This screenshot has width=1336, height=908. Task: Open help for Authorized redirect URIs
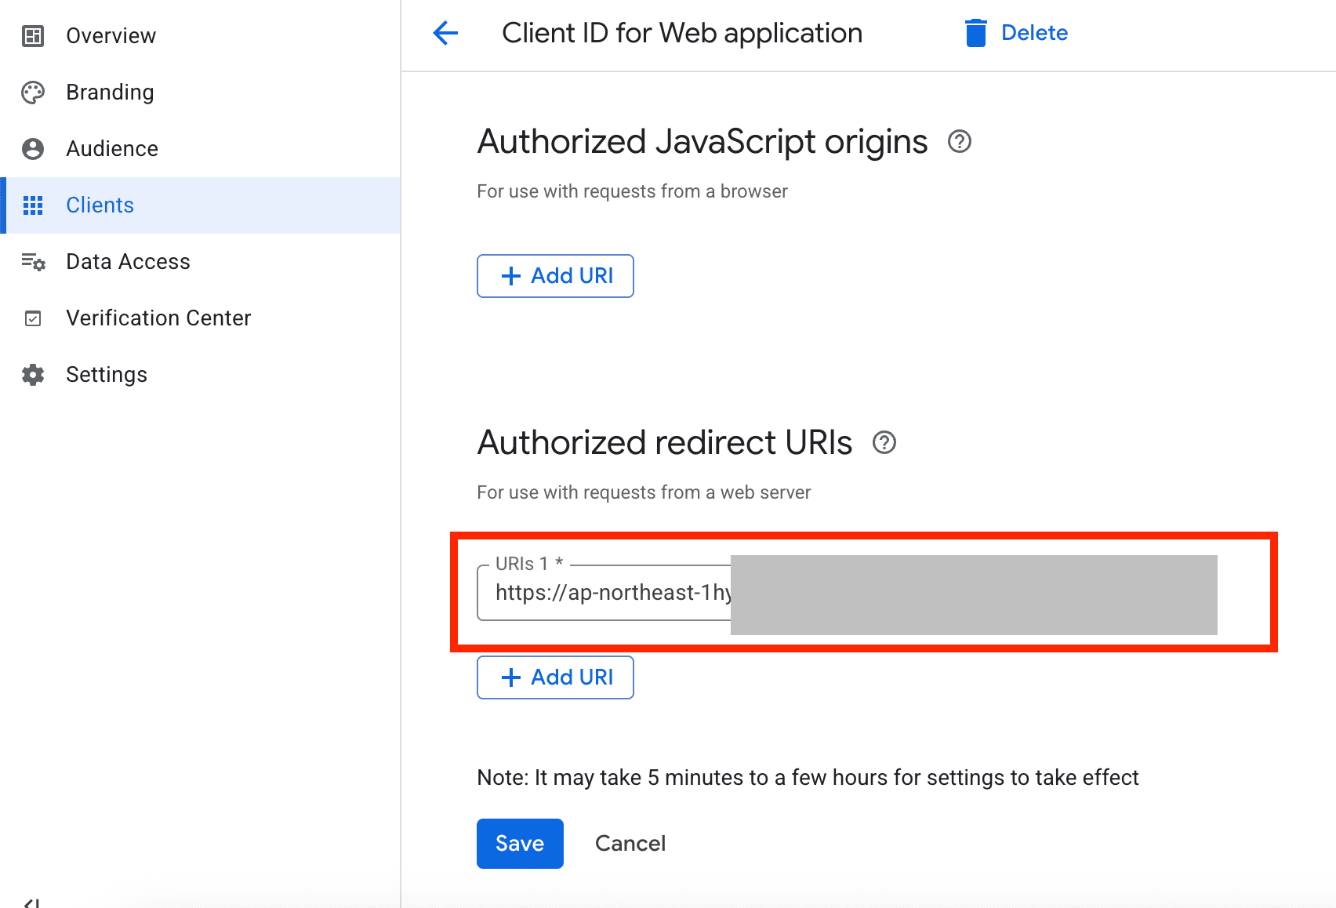pyautogui.click(x=884, y=443)
